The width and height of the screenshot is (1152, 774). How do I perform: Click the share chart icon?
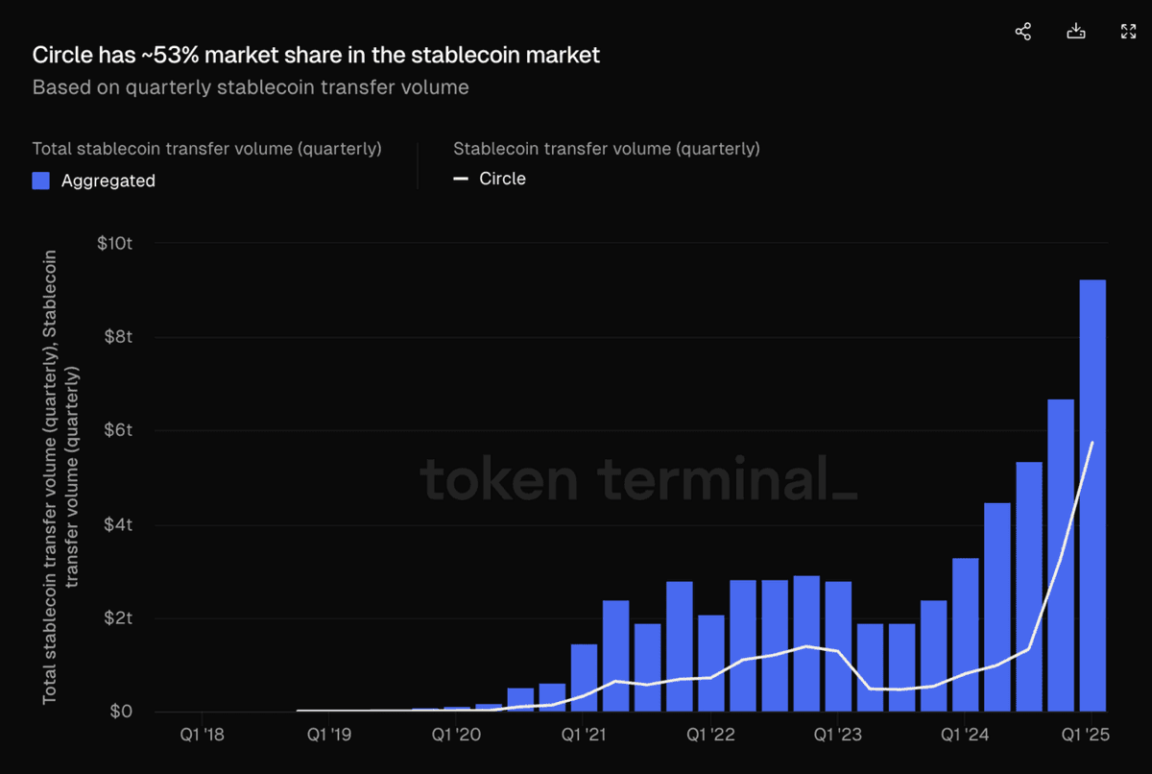pos(1023,32)
